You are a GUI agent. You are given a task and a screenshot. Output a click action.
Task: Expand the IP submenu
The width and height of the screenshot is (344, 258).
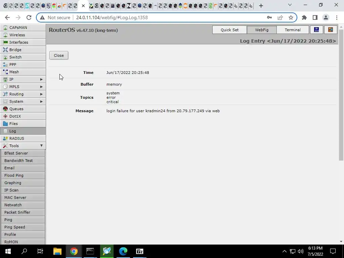(41, 79)
